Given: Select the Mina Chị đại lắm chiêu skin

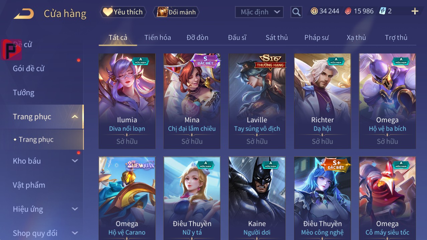Looking at the screenshot, I should point(192,101).
